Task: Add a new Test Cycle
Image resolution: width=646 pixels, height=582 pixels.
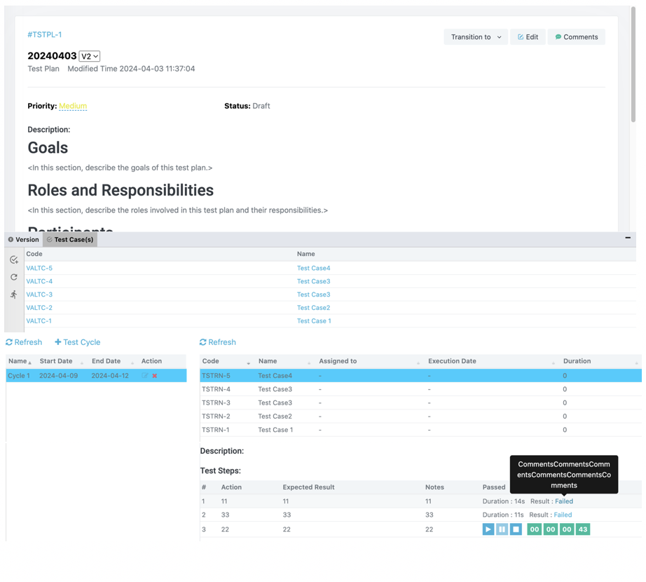Action: 78,342
